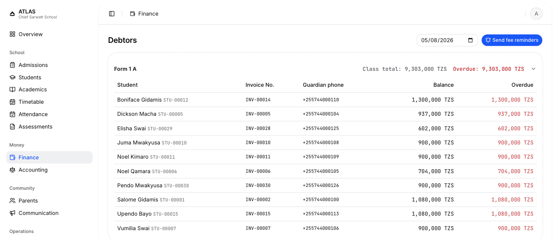Click invoice number INV-00028

point(258,129)
